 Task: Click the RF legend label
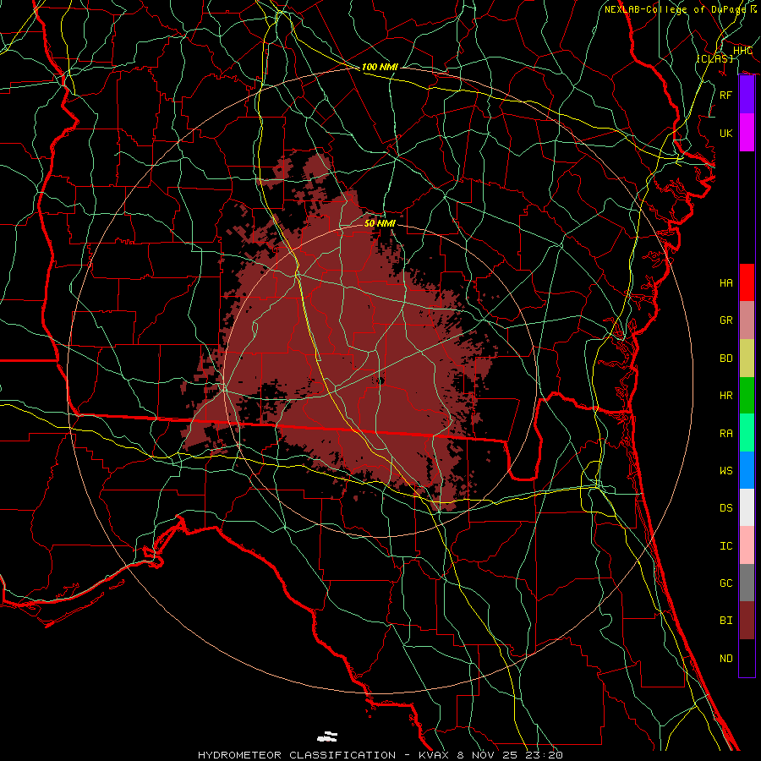[726, 95]
